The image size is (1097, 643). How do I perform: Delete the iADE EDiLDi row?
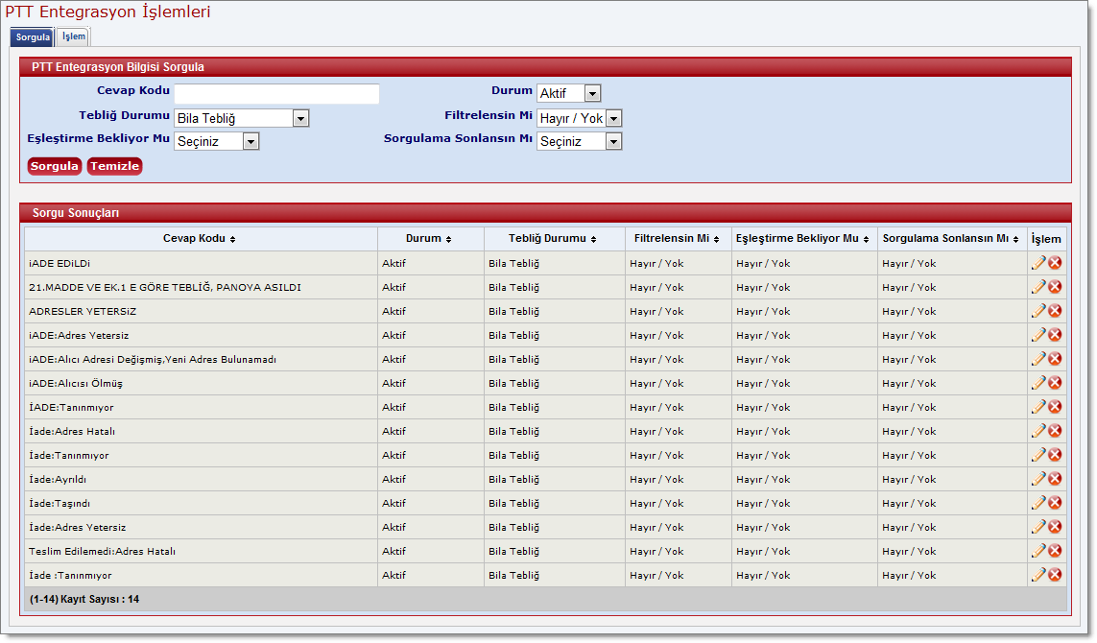pos(1055,263)
